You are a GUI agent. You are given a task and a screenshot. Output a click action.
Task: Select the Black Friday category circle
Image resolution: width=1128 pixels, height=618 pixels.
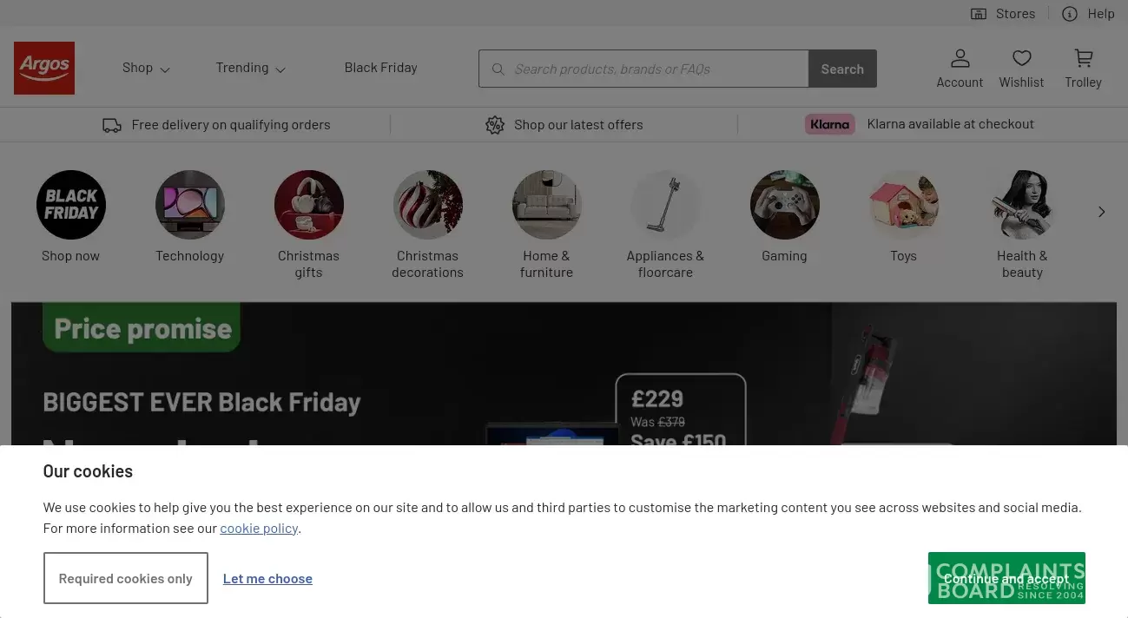click(x=71, y=205)
